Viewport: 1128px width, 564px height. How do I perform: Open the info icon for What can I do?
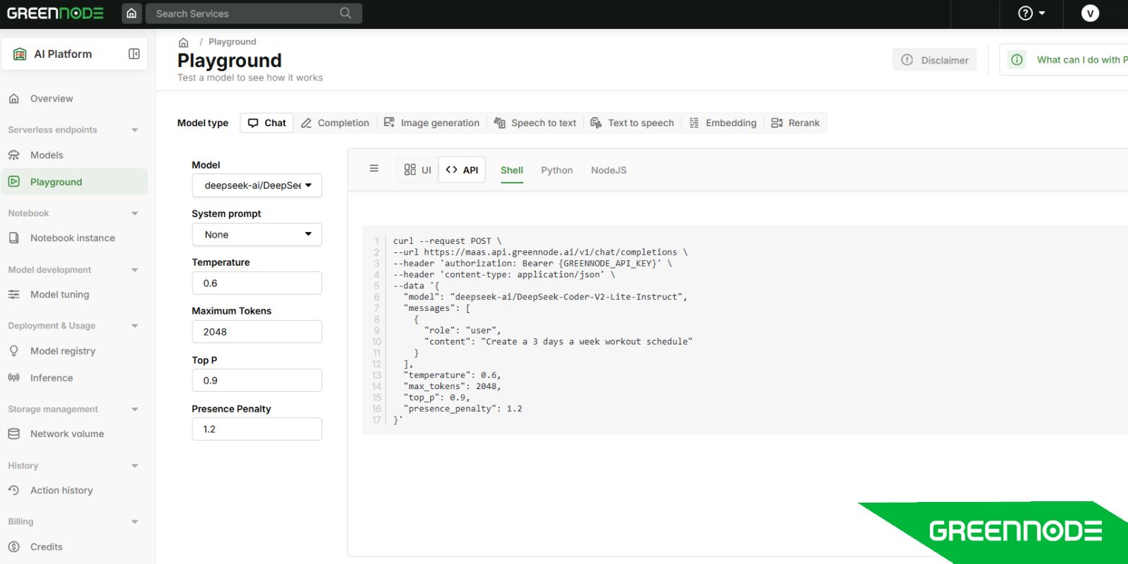tap(1017, 60)
